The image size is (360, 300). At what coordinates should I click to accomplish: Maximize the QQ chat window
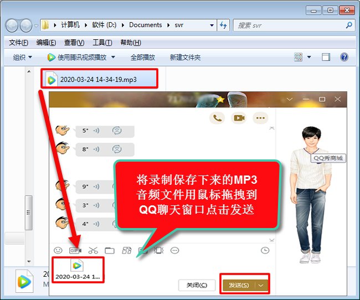pos(322,99)
